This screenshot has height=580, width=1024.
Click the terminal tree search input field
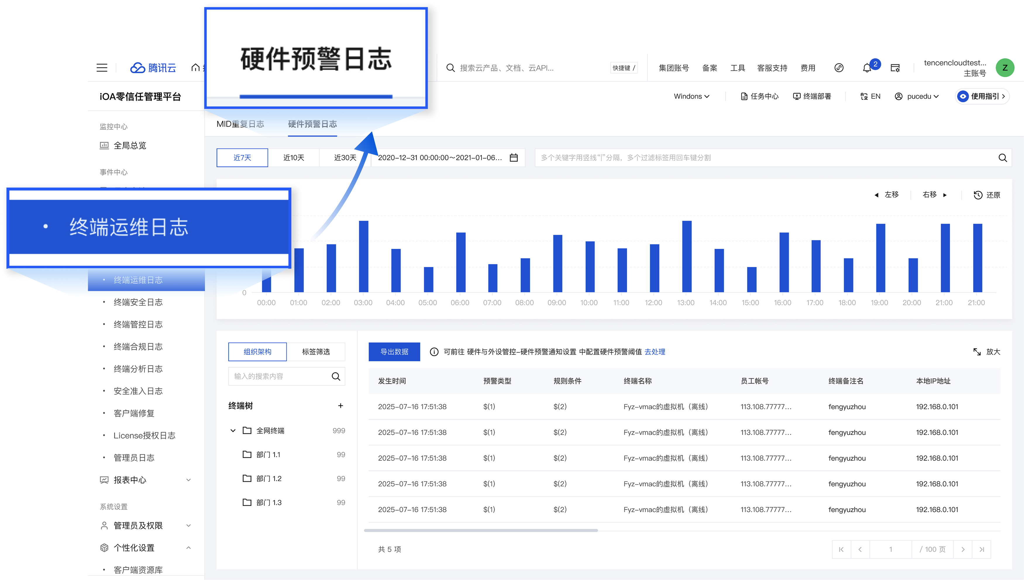(281, 376)
